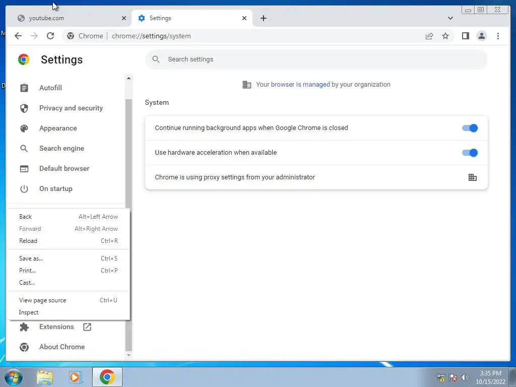Click the managed organization building icon
The image size is (516, 387).
(246, 85)
